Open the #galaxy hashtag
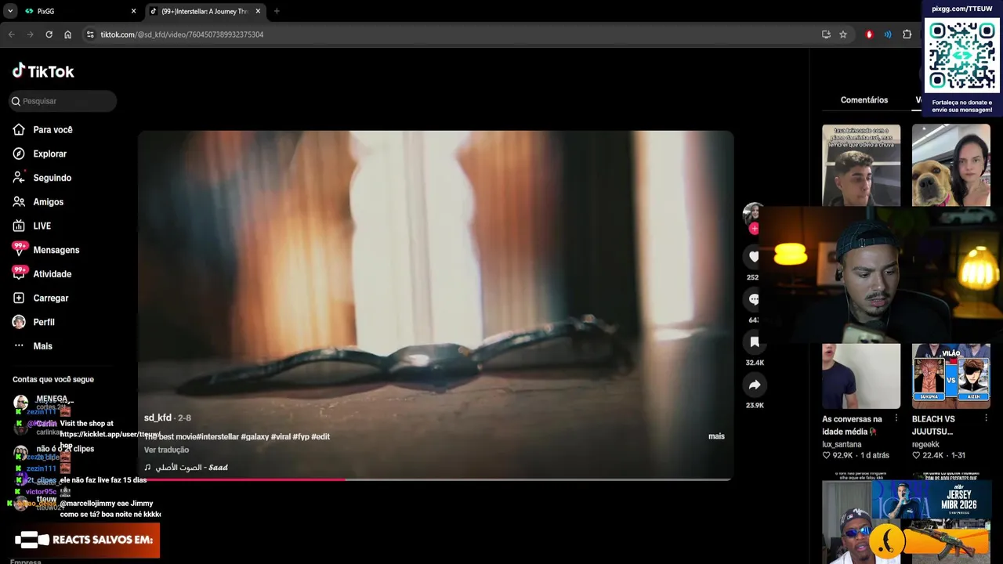Image resolution: width=1003 pixels, height=564 pixels. [x=255, y=436]
